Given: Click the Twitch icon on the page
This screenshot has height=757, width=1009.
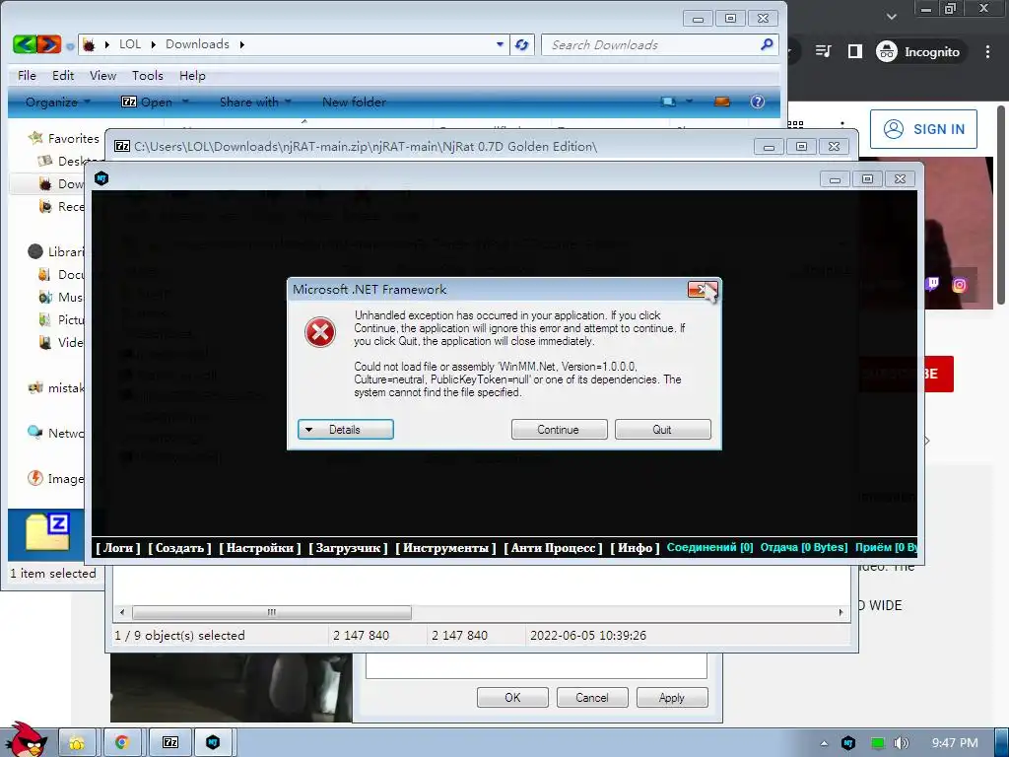Looking at the screenshot, I should 932,284.
